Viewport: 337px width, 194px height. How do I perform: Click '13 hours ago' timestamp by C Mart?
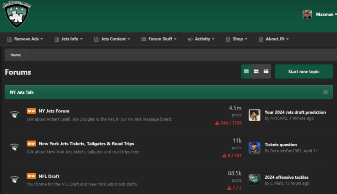click(x=297, y=183)
